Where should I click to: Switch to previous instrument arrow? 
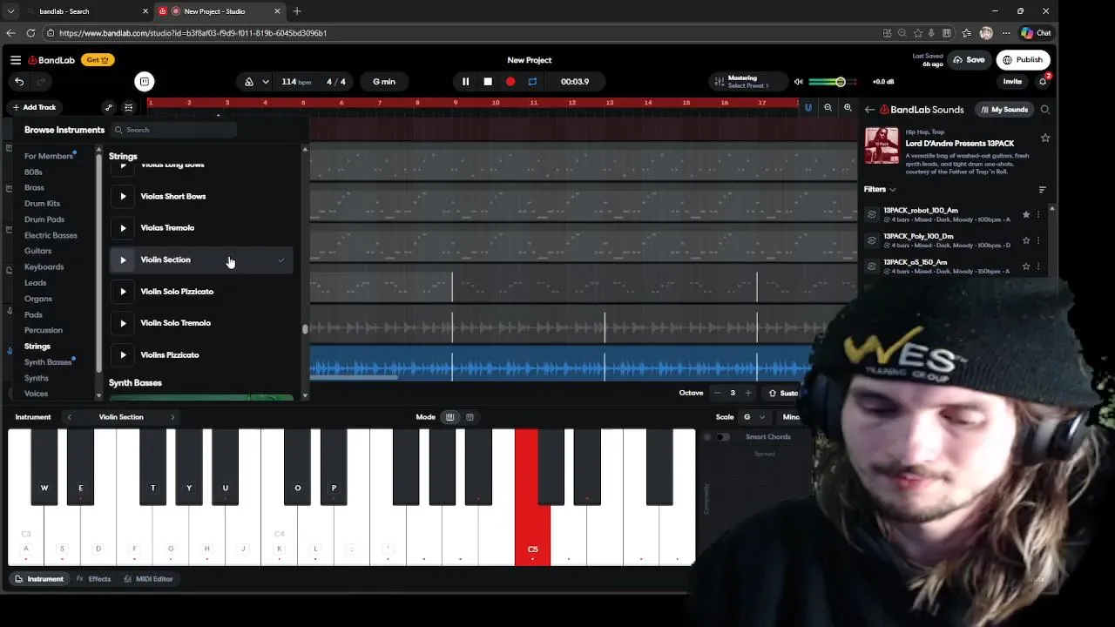point(70,417)
